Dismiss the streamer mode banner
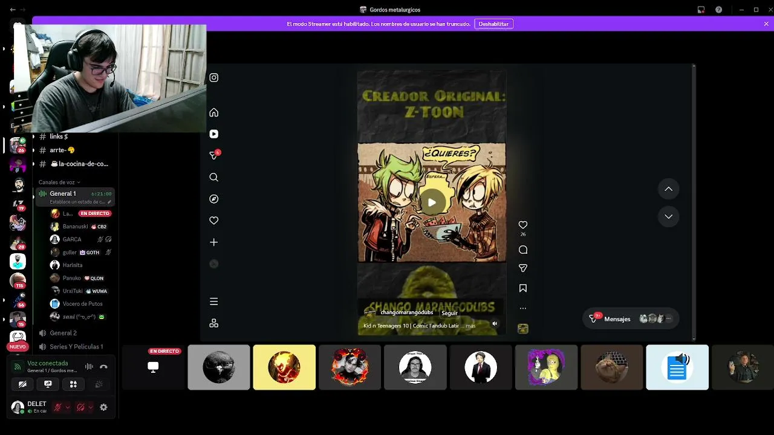774x435 pixels. pyautogui.click(x=766, y=24)
